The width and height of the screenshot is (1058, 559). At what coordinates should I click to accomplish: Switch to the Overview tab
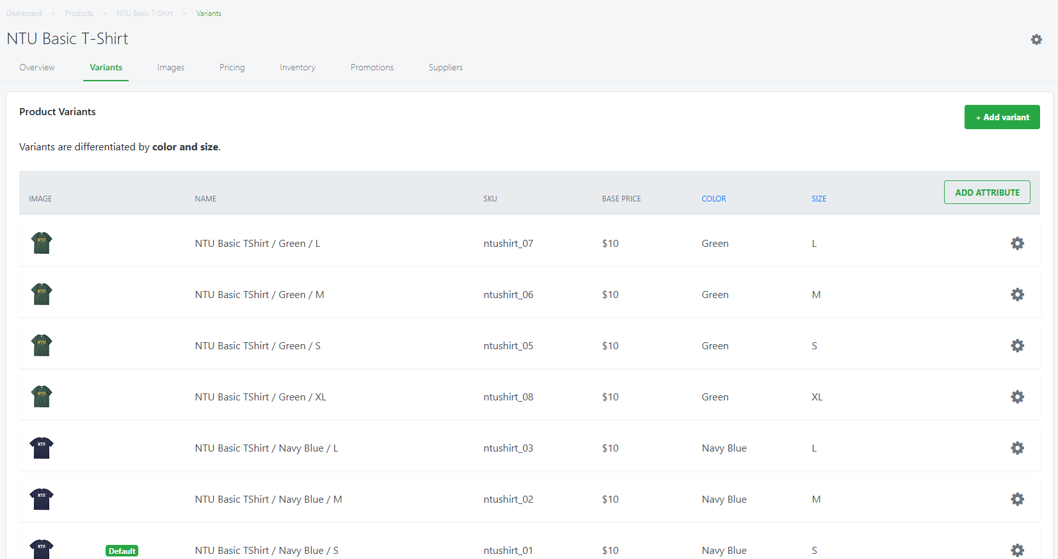(37, 67)
